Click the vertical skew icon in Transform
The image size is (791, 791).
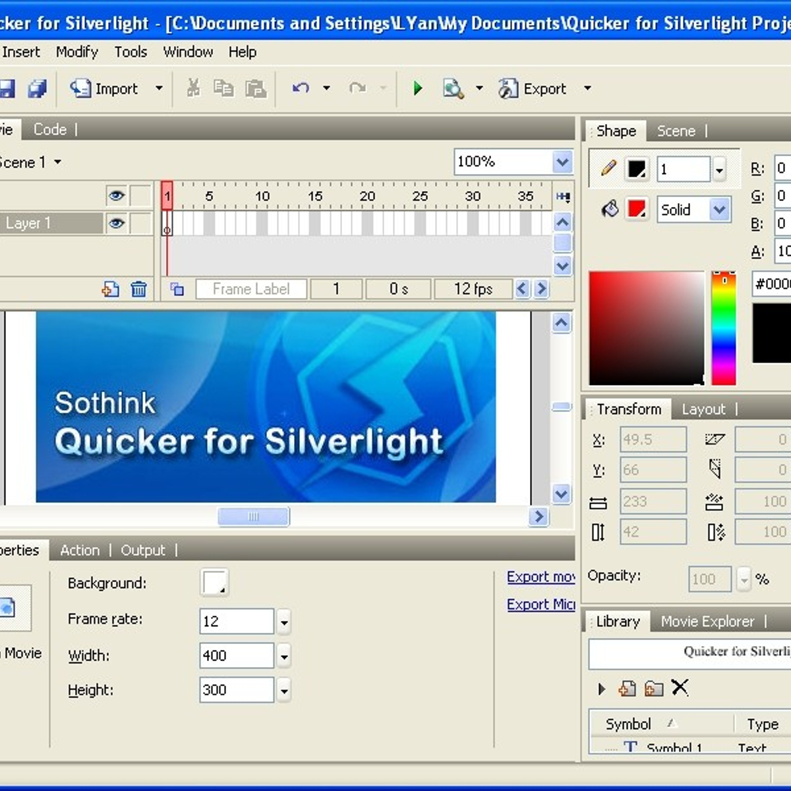point(715,469)
